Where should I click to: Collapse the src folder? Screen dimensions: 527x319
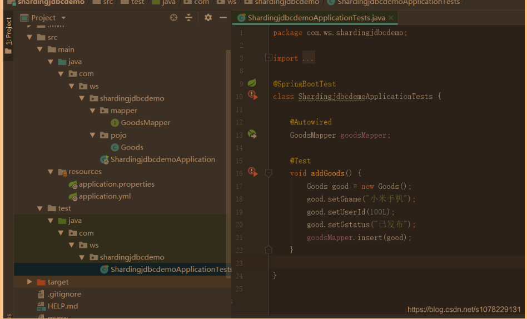click(x=29, y=37)
